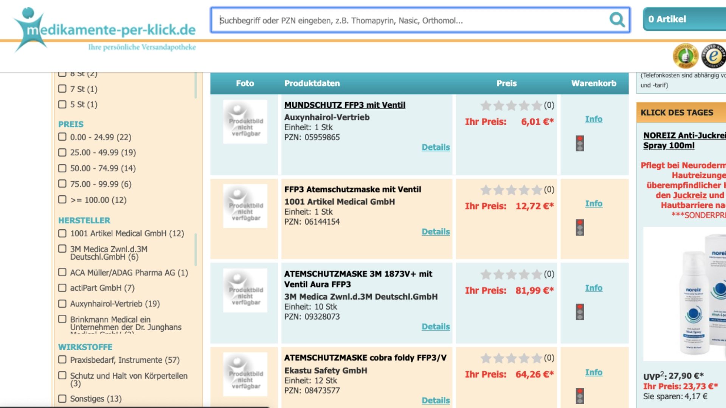This screenshot has width=726, height=408.
Task: Click the Preis column header
Action: click(x=506, y=83)
